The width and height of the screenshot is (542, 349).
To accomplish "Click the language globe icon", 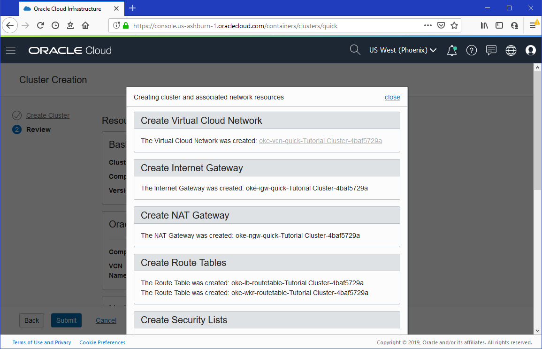I will click(511, 51).
